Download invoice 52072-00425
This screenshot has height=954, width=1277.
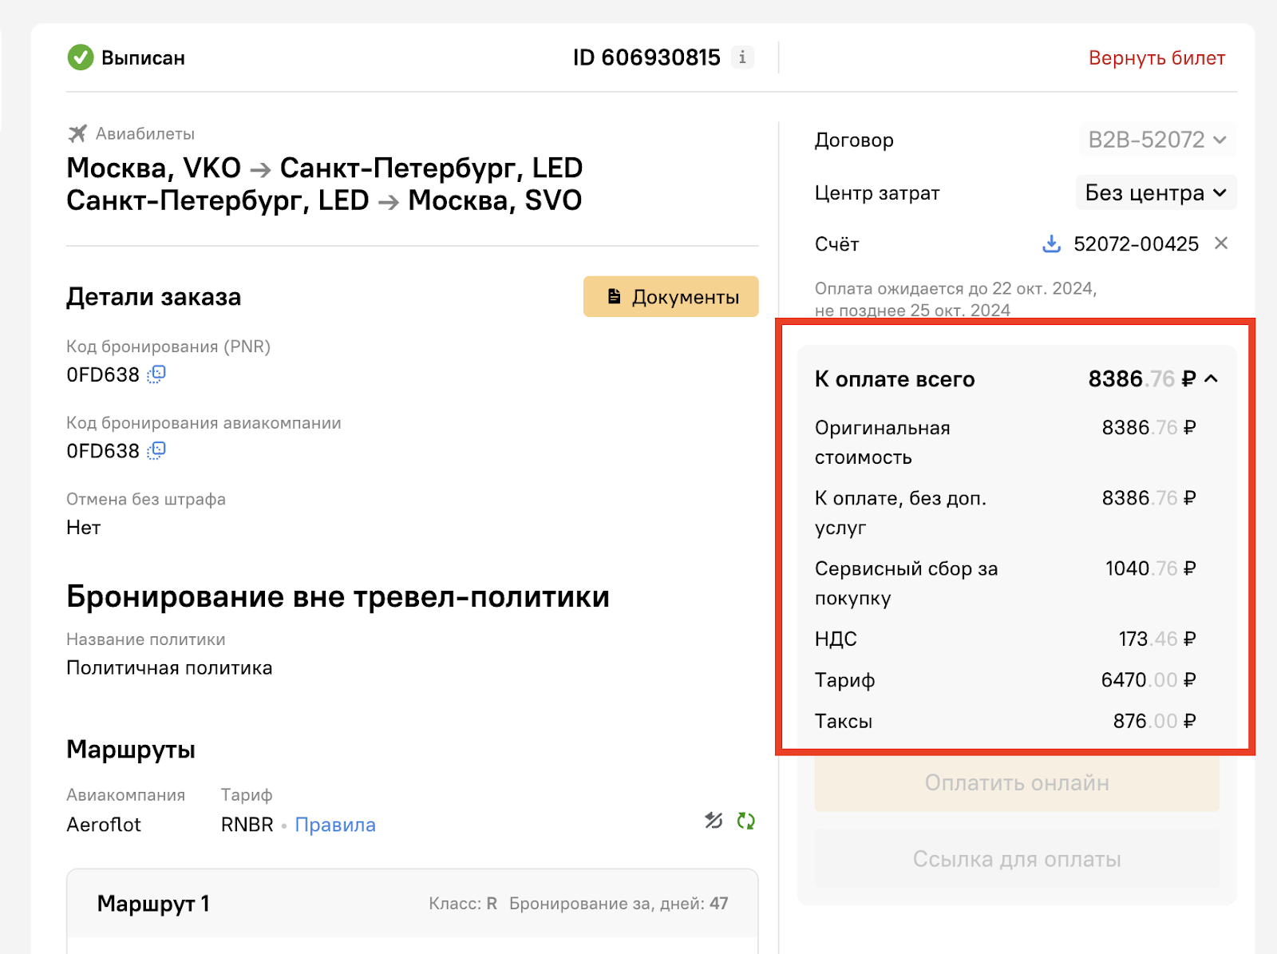[1052, 243]
